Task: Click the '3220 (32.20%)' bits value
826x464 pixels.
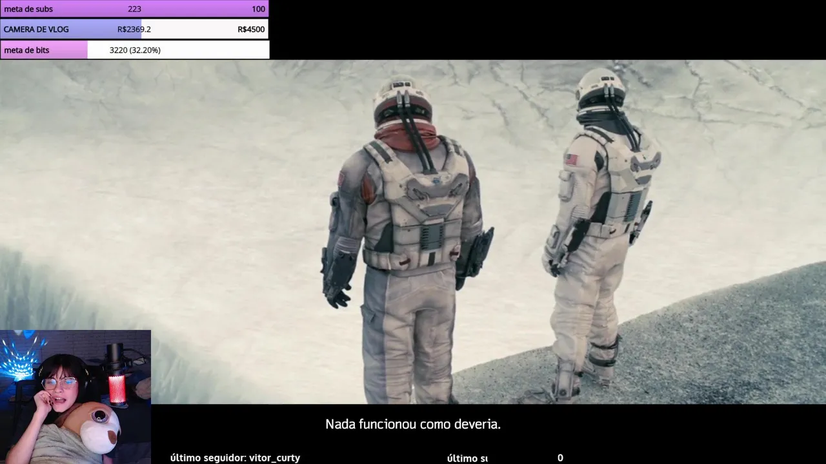Action: coord(135,50)
